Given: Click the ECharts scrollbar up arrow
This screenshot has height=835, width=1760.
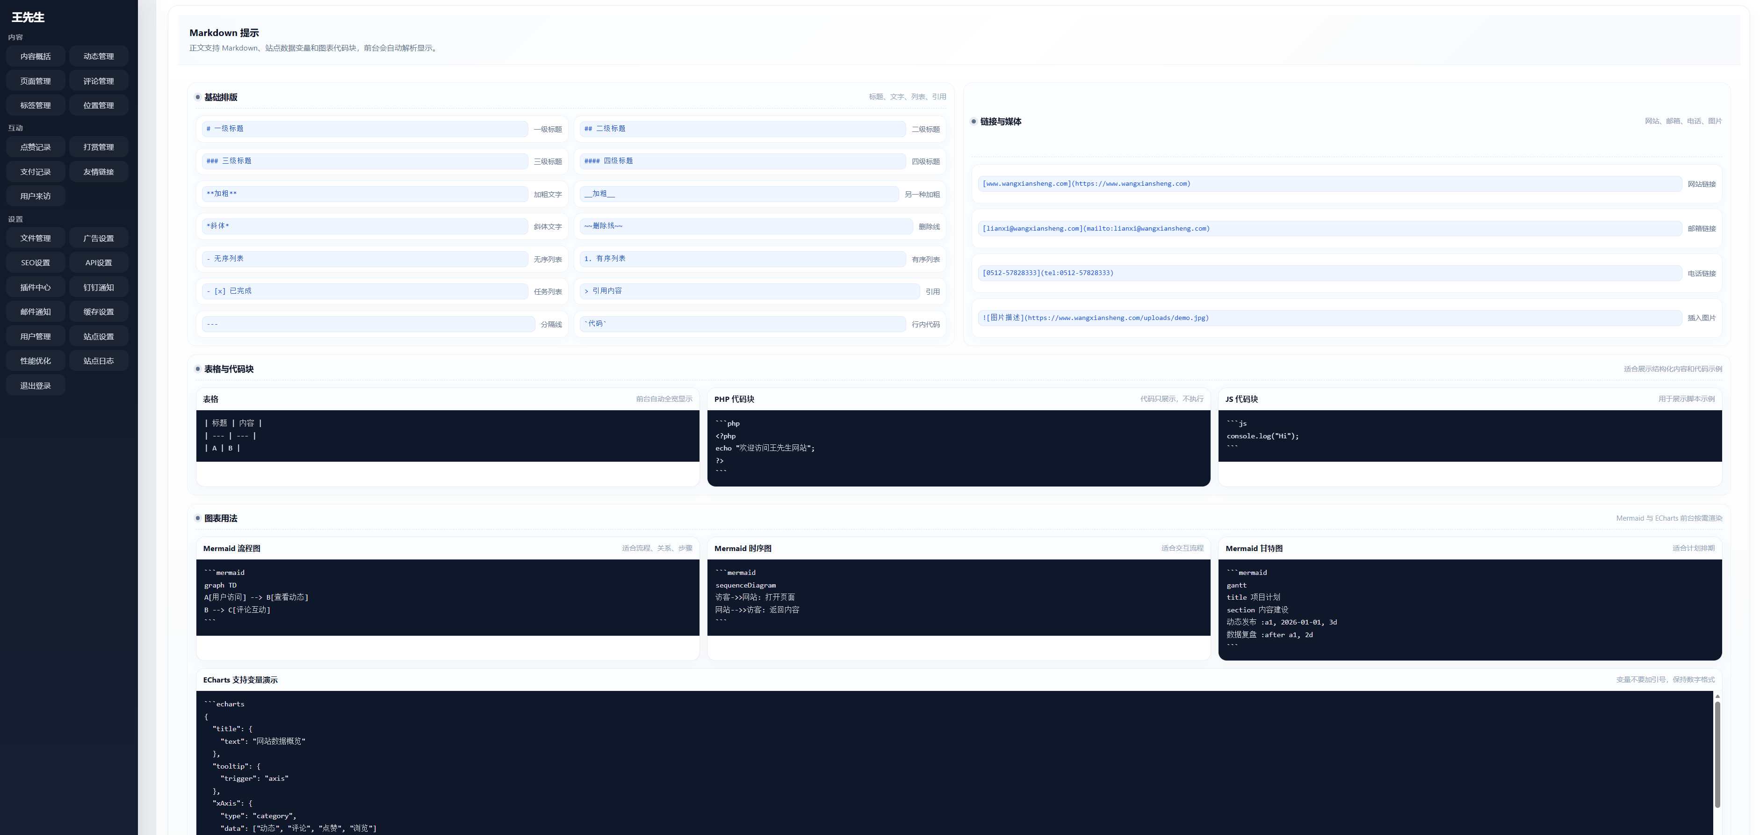Looking at the screenshot, I should click(1717, 696).
